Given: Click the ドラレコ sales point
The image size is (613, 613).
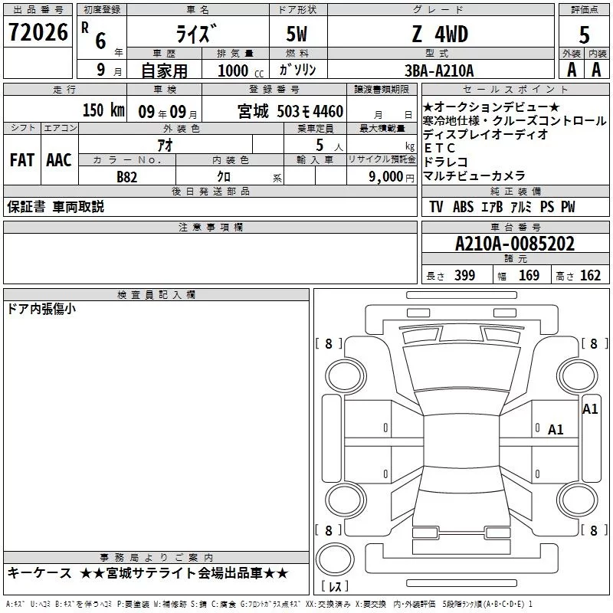Looking at the screenshot, I should point(446,162).
